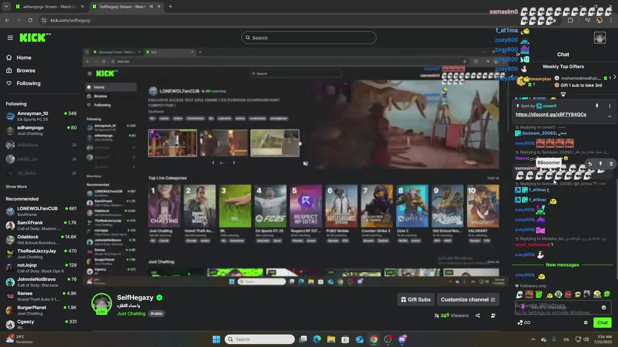Screen dimensions: 618x347
Task: Unpin the pinned chat message
Action: [x=597, y=106]
